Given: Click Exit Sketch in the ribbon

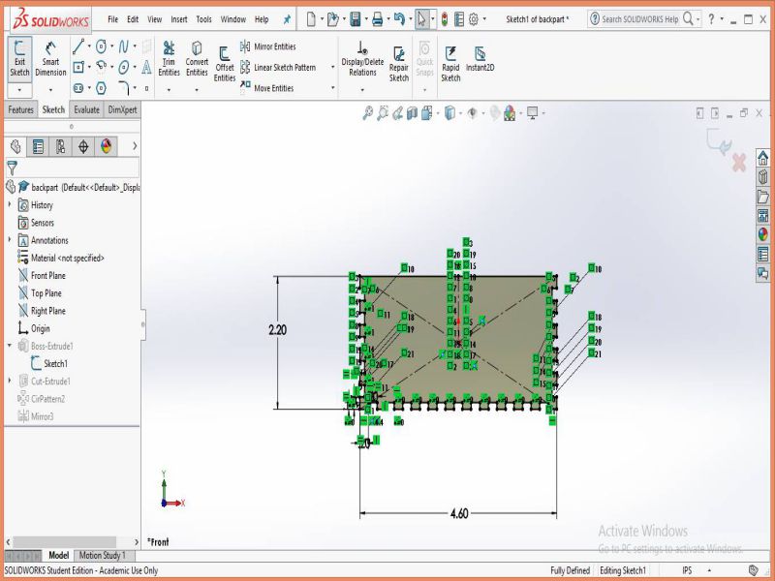Looking at the screenshot, I should [x=19, y=59].
